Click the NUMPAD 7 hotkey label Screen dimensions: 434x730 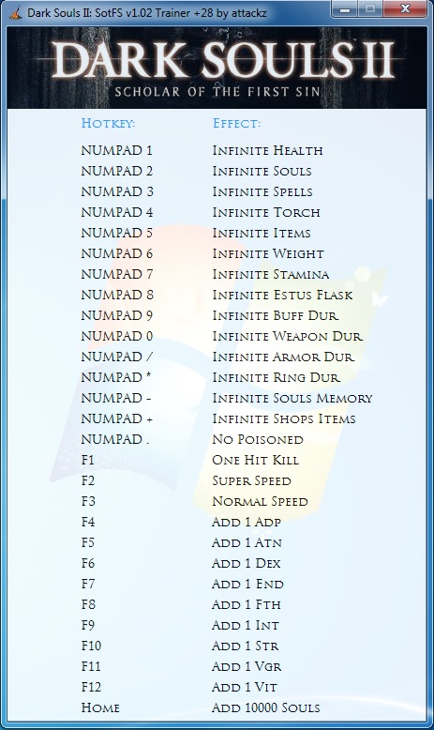coord(117,274)
